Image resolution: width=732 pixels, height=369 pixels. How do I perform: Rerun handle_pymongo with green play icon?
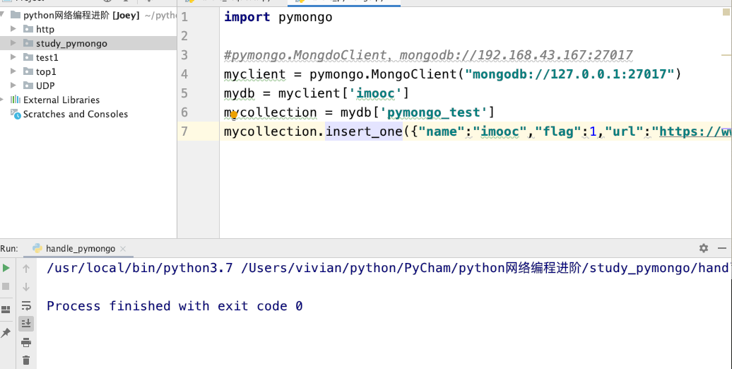pyautogui.click(x=6, y=268)
